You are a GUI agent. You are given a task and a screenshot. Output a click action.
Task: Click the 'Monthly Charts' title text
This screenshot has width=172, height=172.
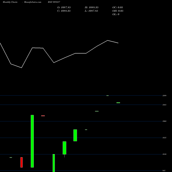coord(10,2)
